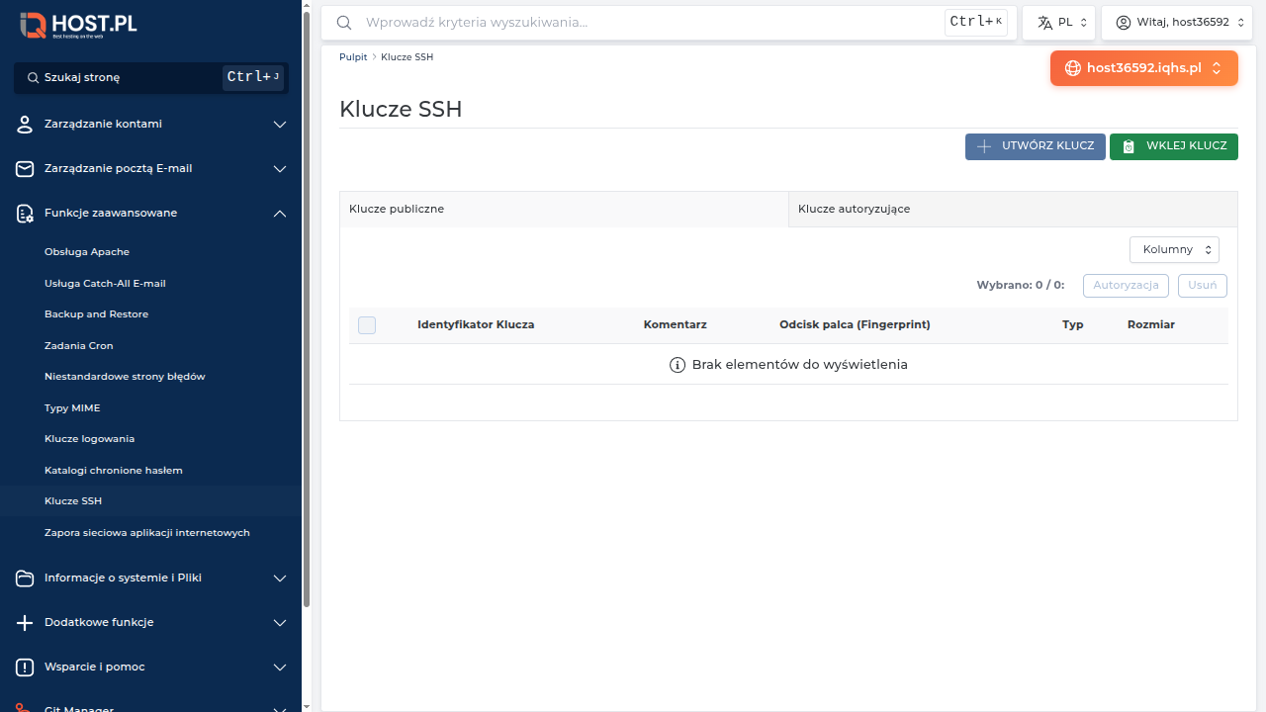Sort by Identyfikator Klucza column

[x=476, y=325]
